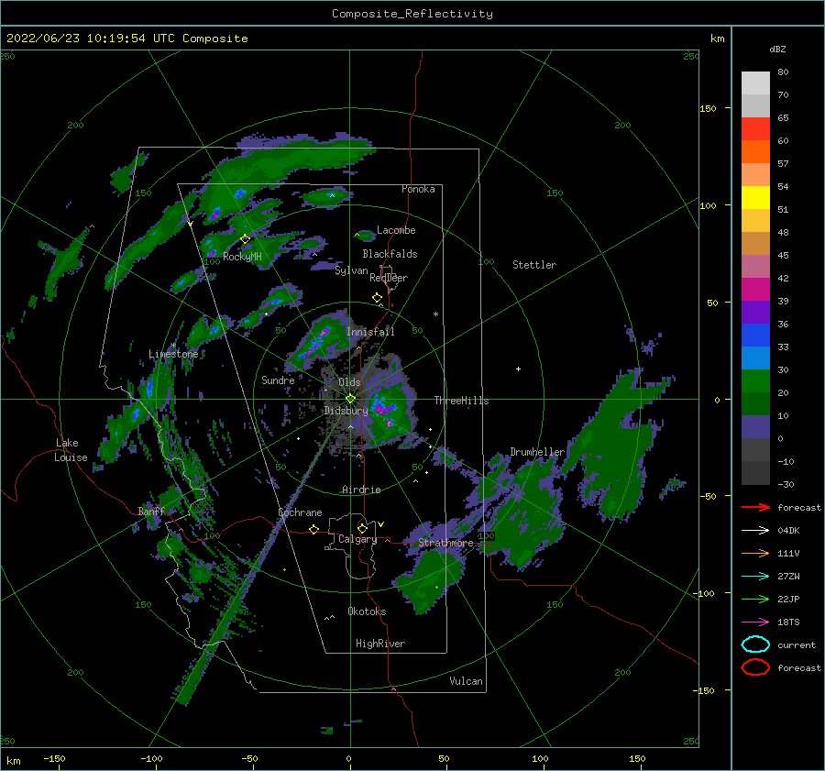The width and height of the screenshot is (825, 771).
Task: Click the Strathmore town label
Action: [x=445, y=543]
